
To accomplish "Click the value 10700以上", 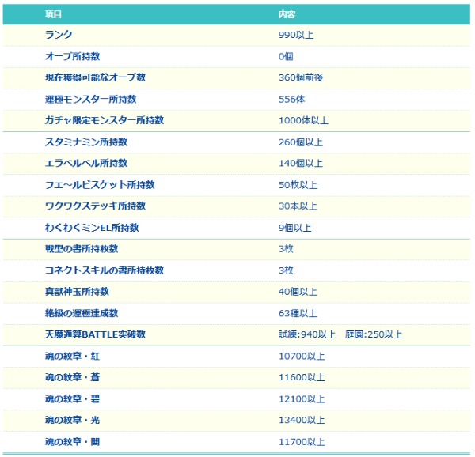I will tap(302, 357).
